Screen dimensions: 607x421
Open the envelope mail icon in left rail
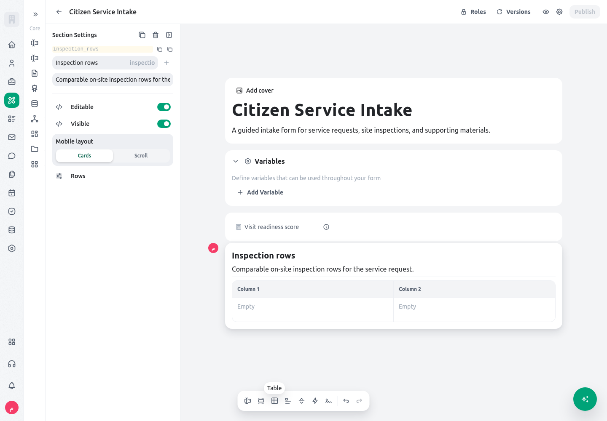12,137
